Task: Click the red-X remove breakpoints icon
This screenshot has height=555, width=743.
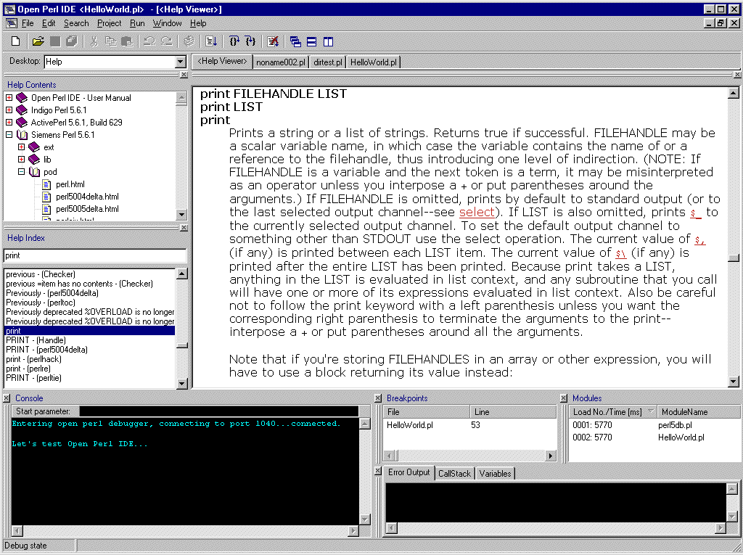Action: pos(273,41)
